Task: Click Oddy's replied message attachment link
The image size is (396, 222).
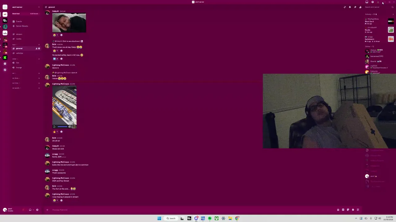Action: [x=71, y=41]
